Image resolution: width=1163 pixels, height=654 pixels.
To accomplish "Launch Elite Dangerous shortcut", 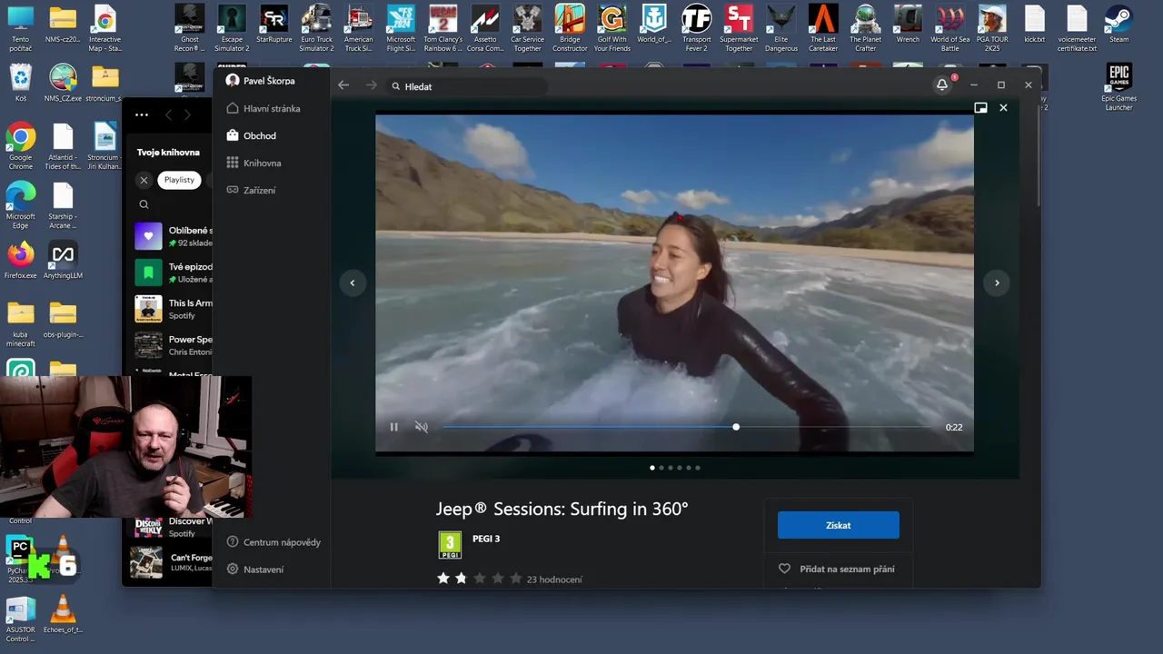I will click(780, 28).
